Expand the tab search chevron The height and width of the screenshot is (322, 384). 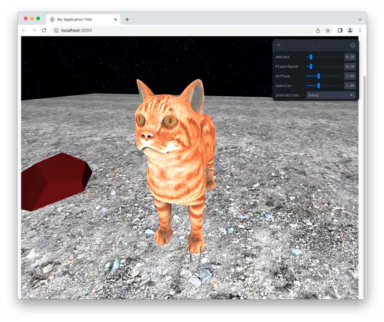point(360,19)
